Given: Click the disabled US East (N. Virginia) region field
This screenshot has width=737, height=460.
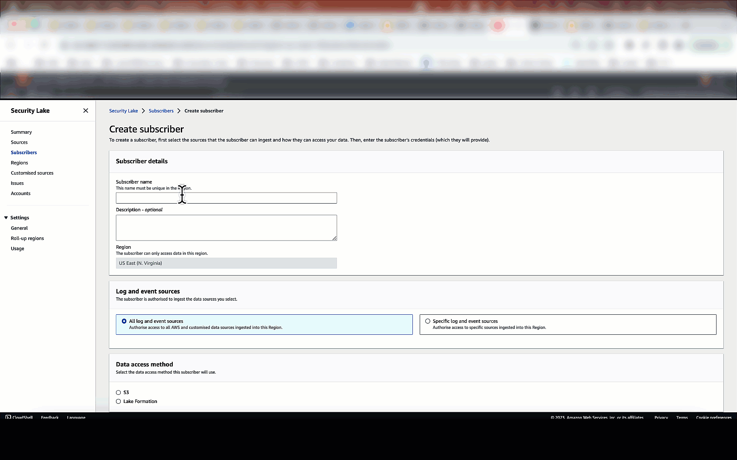Looking at the screenshot, I should 226,263.
